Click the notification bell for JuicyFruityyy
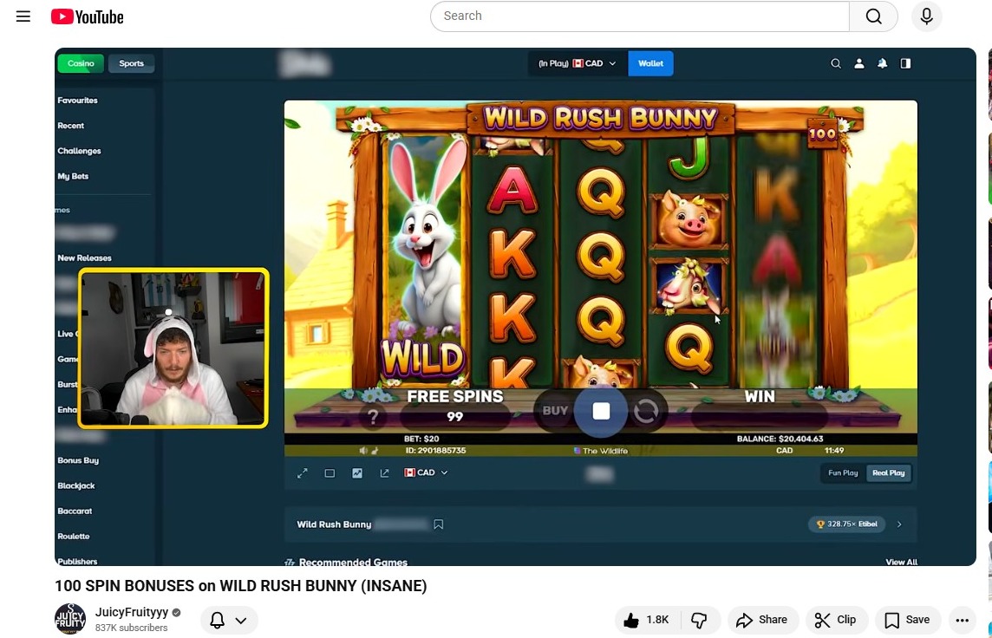This screenshot has width=992, height=638. tap(217, 620)
